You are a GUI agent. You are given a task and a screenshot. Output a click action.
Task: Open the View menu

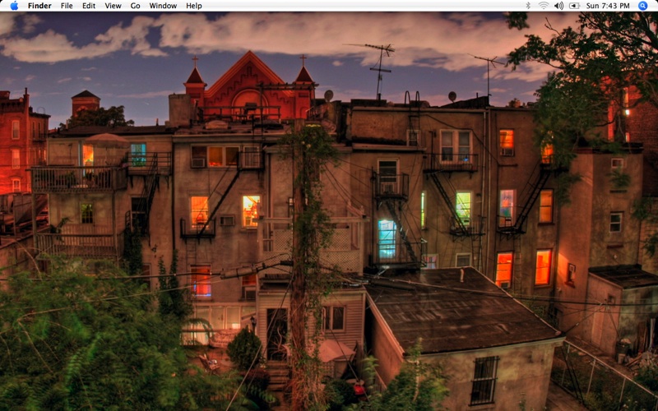coord(113,6)
